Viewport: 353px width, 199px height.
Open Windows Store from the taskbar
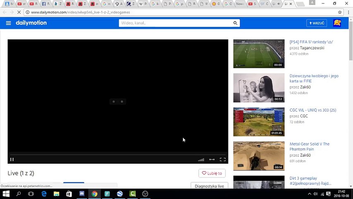click(x=69, y=194)
